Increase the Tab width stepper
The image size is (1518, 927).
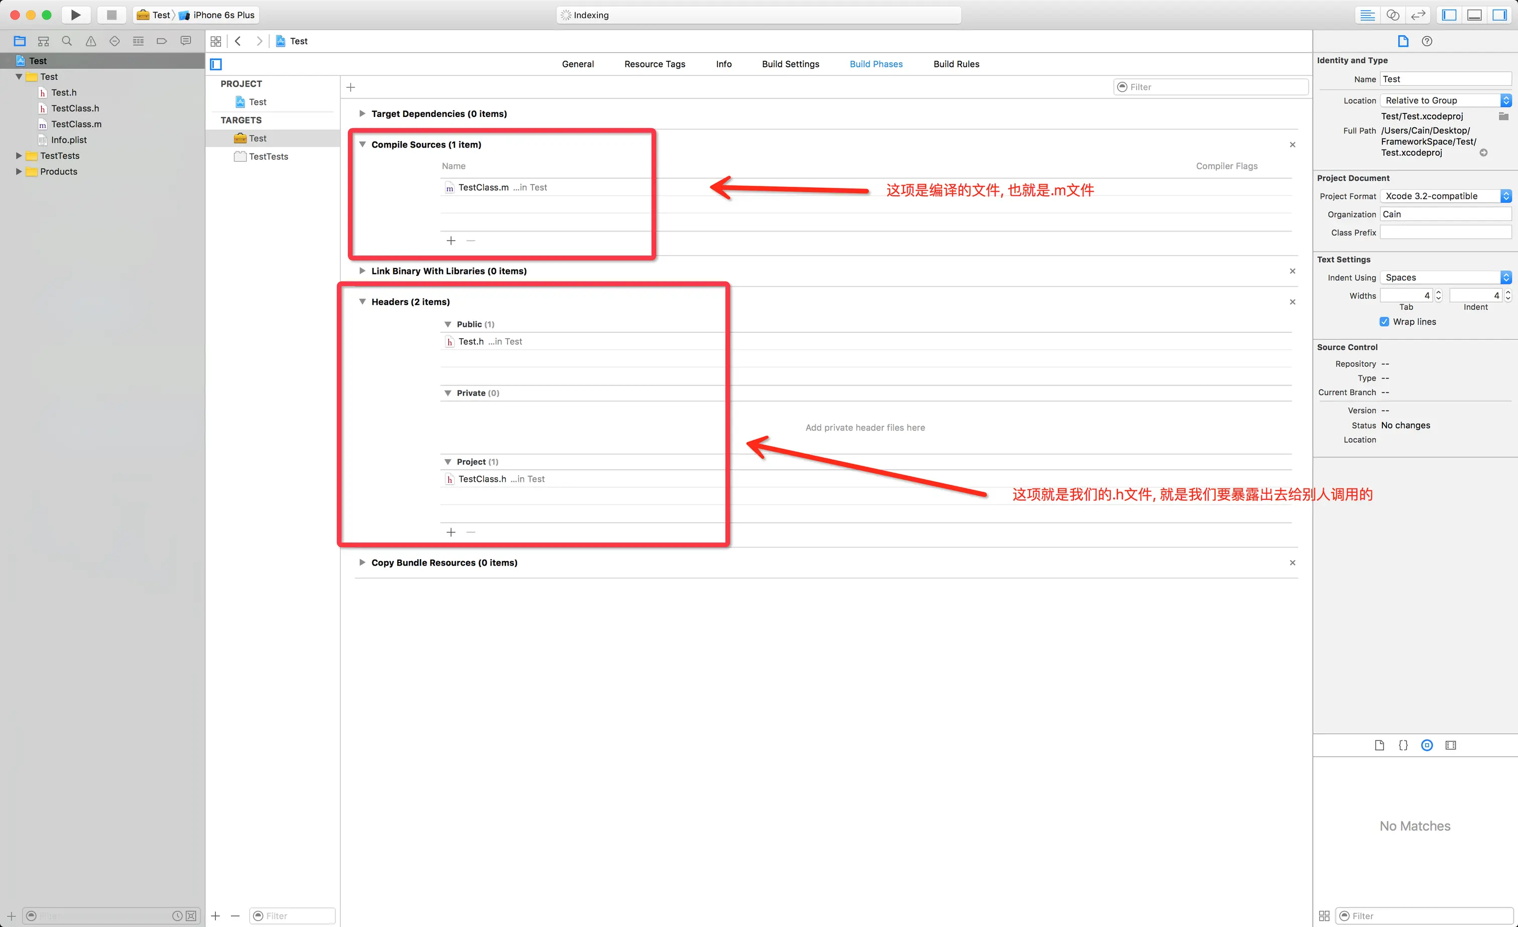(x=1438, y=293)
